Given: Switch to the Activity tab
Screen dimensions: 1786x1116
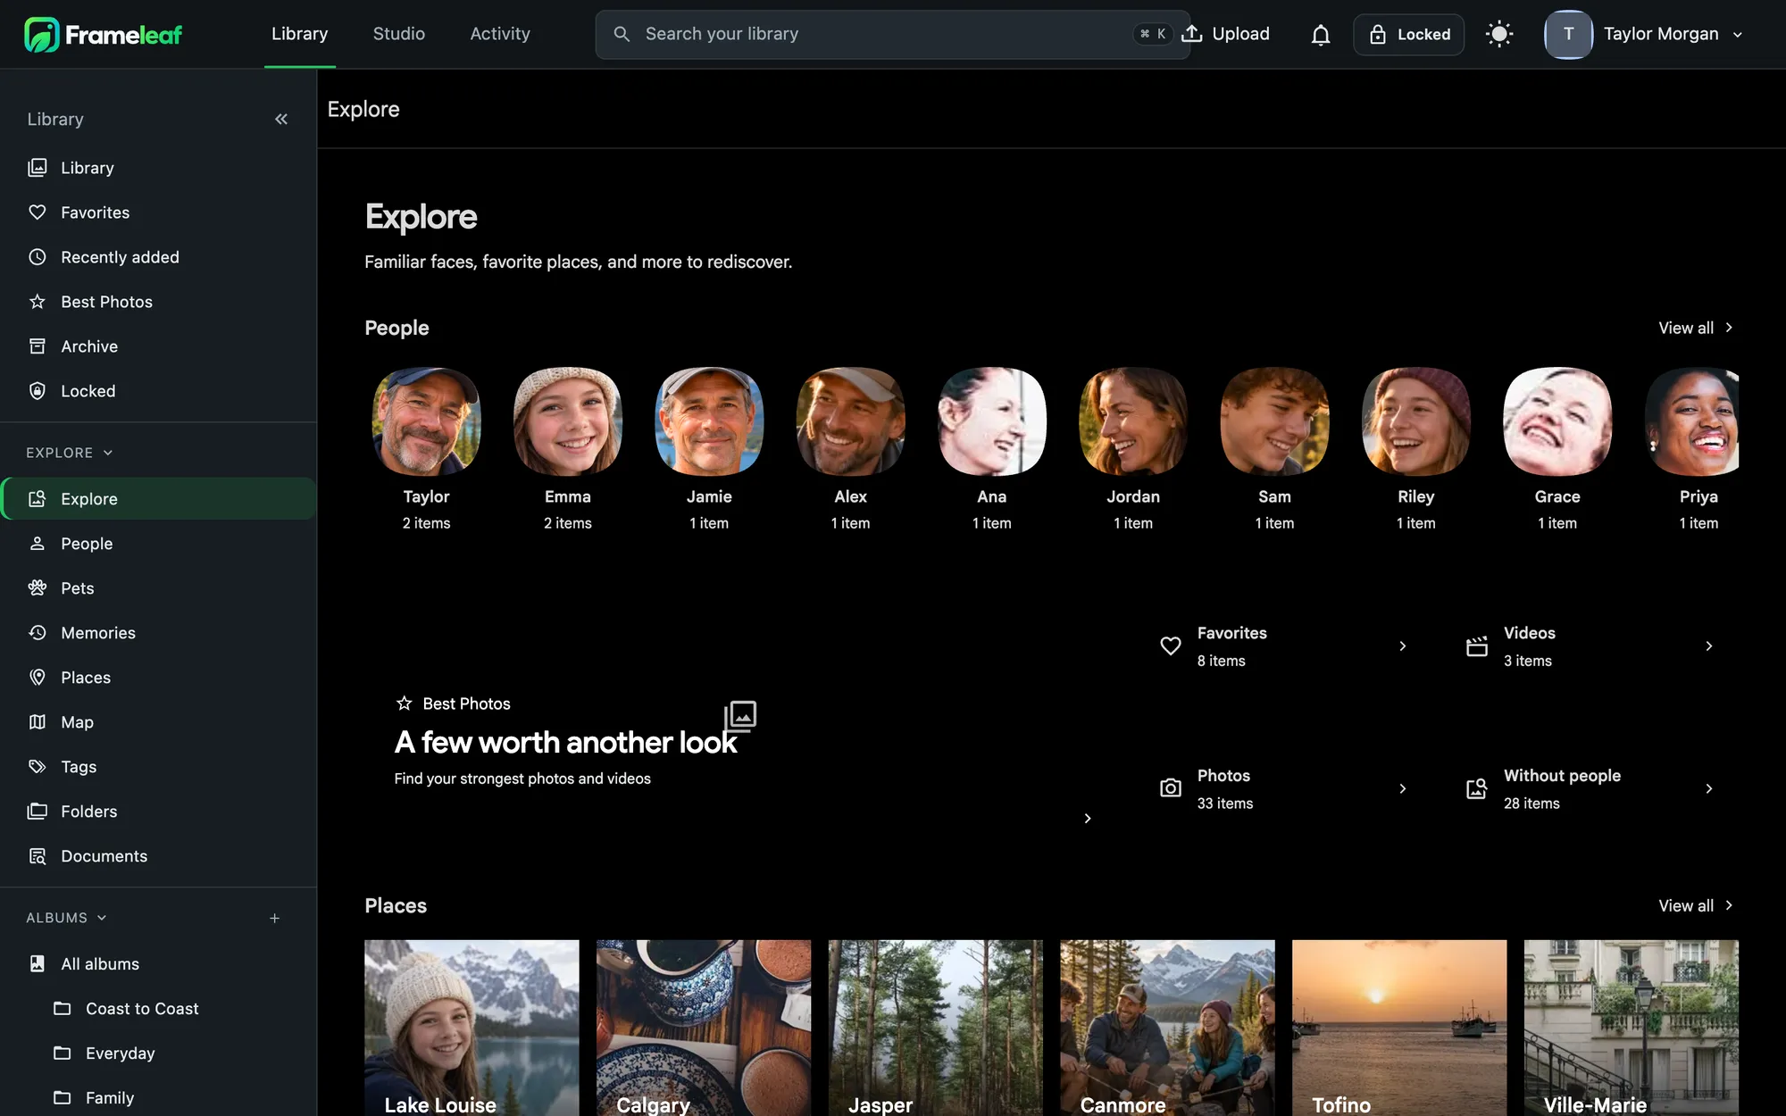Looking at the screenshot, I should click(x=500, y=34).
